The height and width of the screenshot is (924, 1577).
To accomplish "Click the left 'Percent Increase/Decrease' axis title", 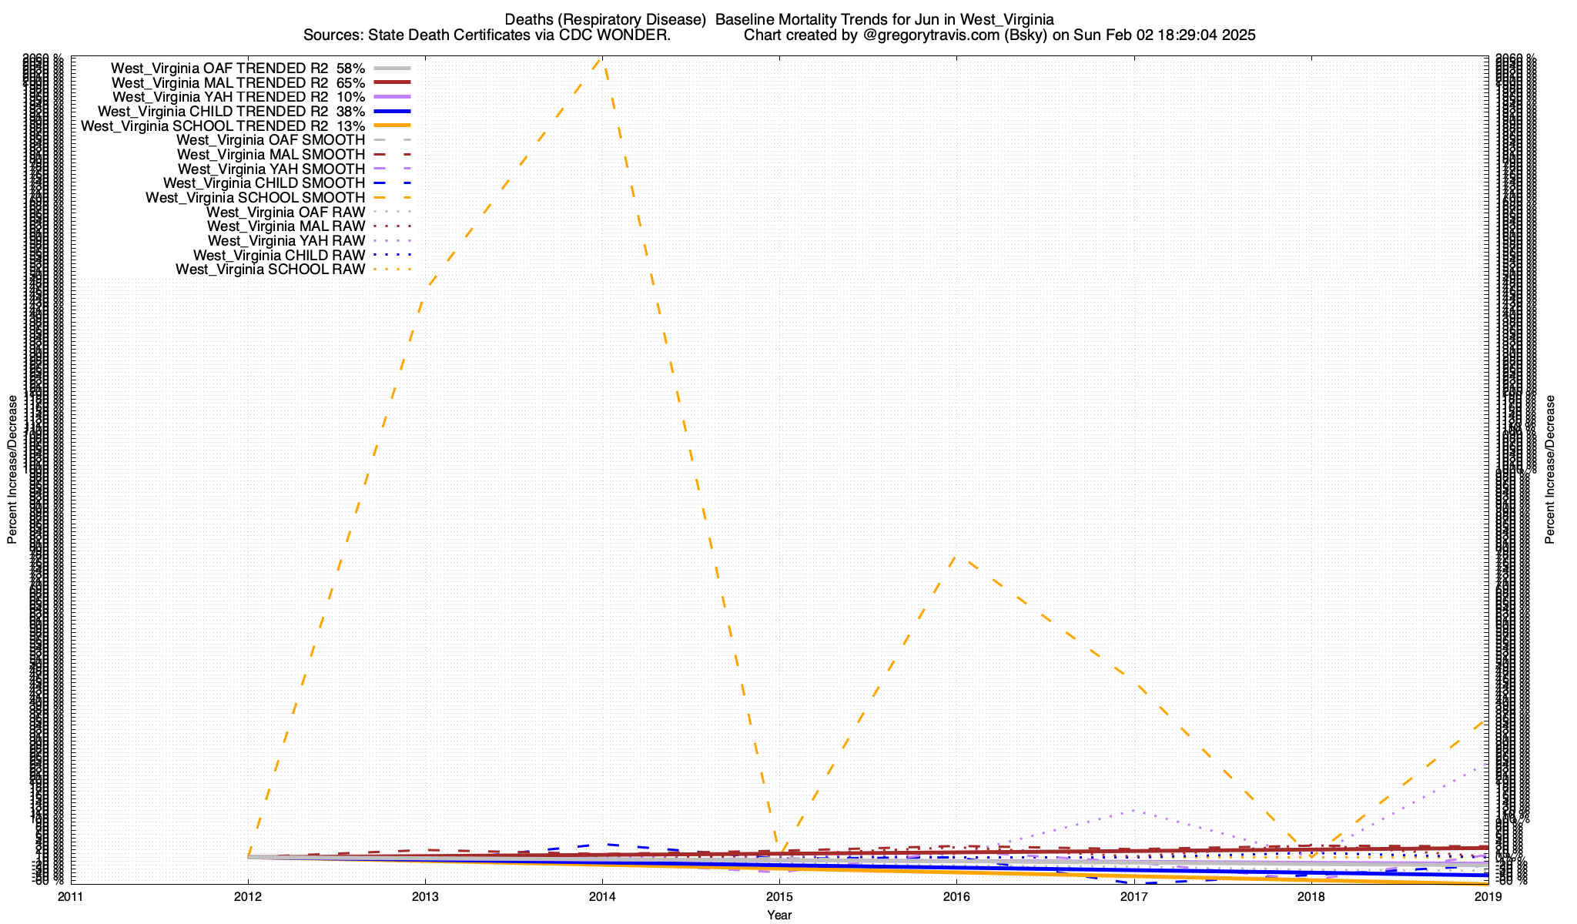I will click(12, 470).
